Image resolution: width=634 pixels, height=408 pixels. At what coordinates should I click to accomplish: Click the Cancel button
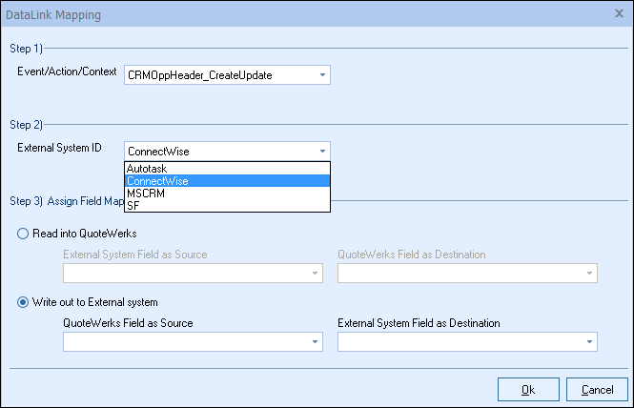(x=597, y=389)
